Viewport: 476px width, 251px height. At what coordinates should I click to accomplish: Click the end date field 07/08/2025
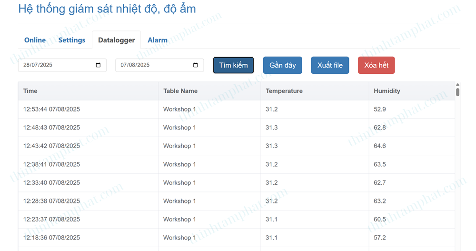pos(150,65)
